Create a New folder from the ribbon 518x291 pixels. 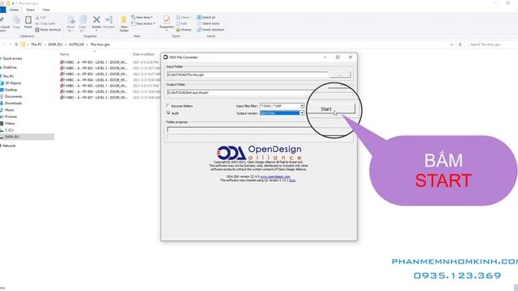click(124, 23)
